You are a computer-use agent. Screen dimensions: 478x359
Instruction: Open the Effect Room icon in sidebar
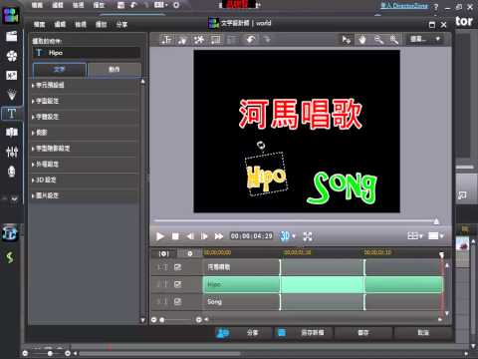tap(12, 56)
